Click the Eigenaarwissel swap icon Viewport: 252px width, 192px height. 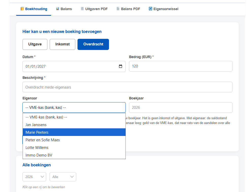(150, 9)
